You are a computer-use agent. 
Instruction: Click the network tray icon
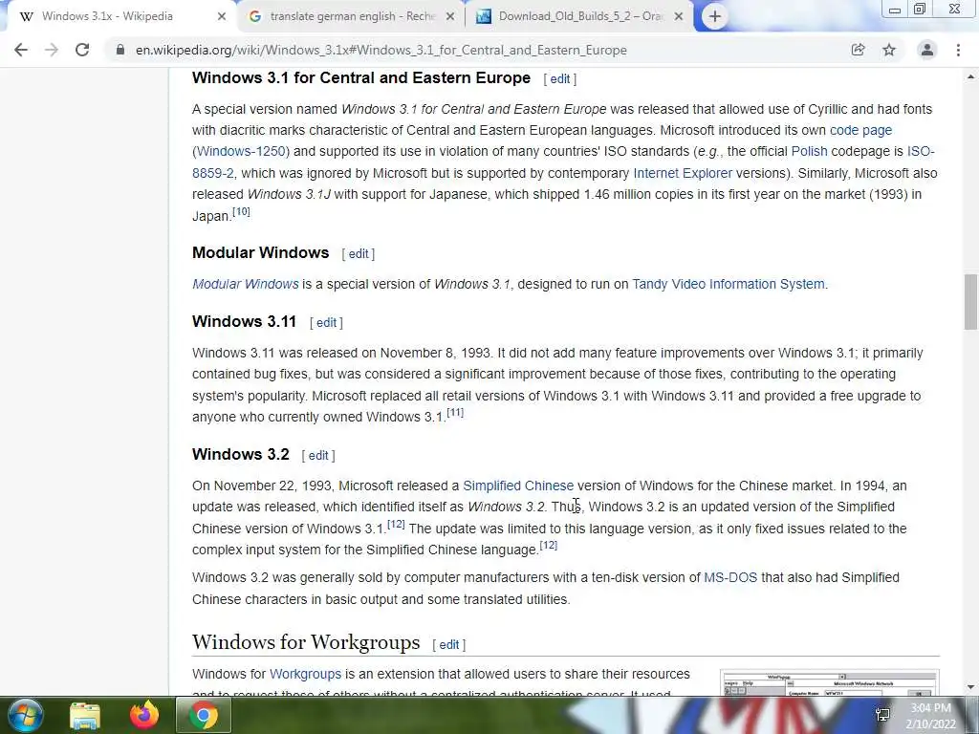click(x=882, y=715)
